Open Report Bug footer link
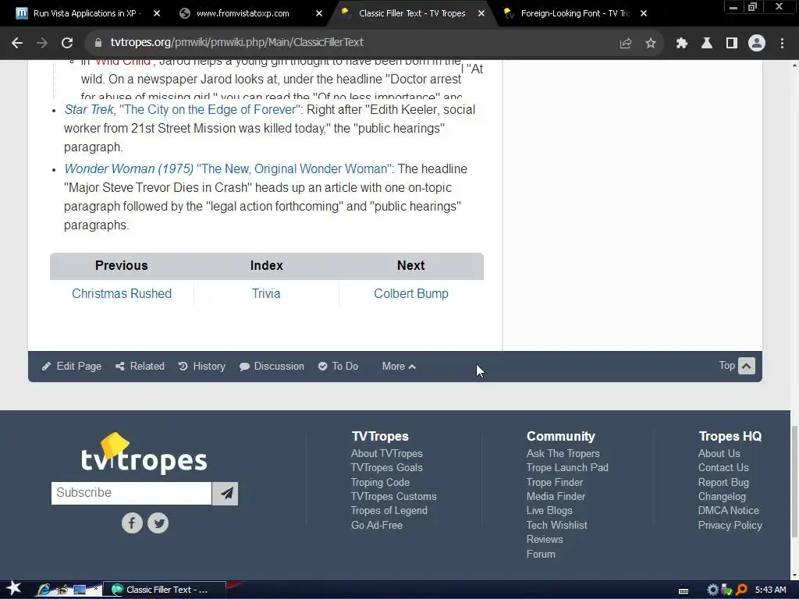The width and height of the screenshot is (799, 599). [723, 482]
